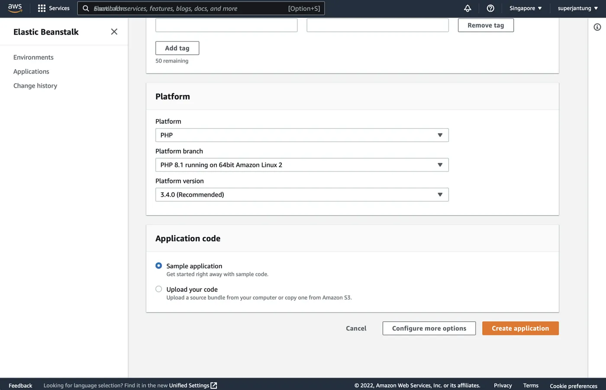Image resolution: width=606 pixels, height=390 pixels.
Task: Click the tag key input field
Action: pos(226,25)
